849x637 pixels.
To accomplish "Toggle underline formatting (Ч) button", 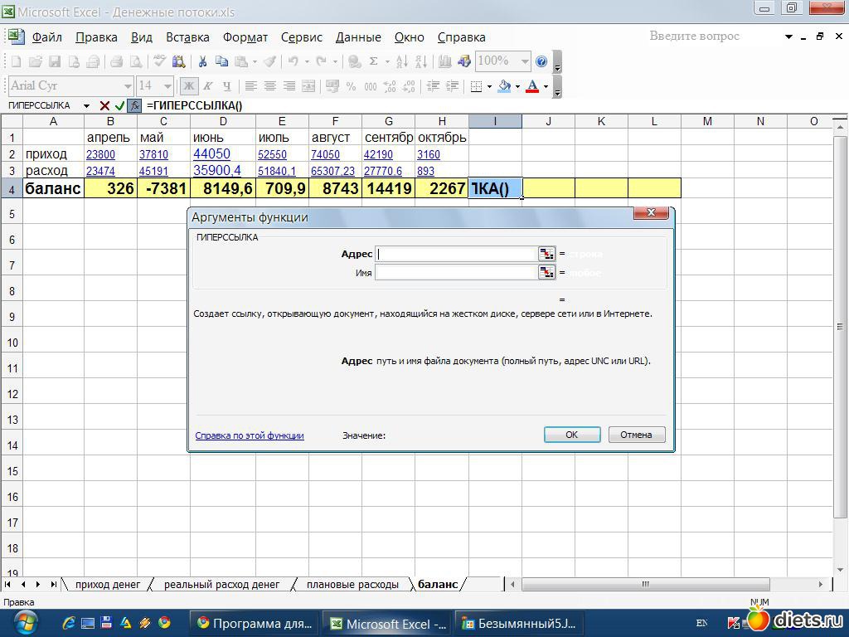I will coord(226,85).
